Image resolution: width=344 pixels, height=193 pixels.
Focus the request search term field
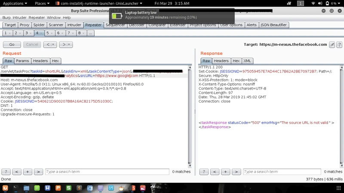point(107,172)
